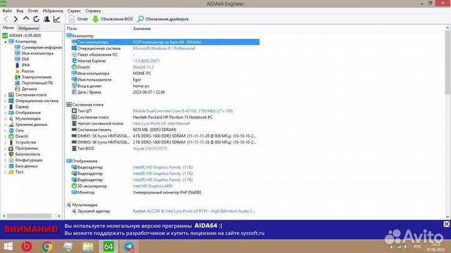Expand the DirectX tree node

click(x=5, y=137)
